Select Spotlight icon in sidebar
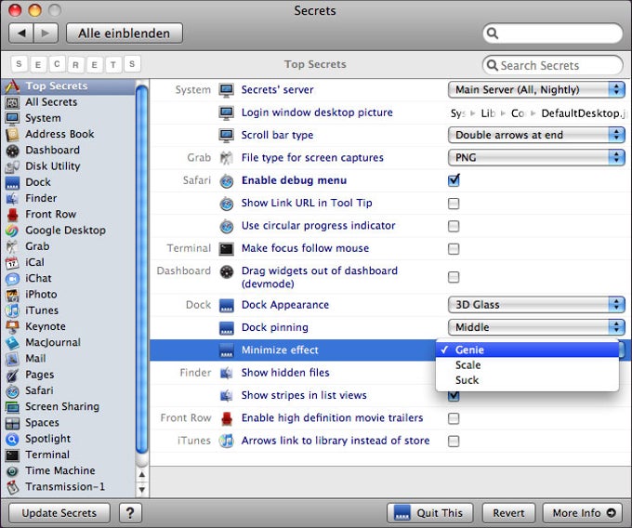 (x=12, y=439)
